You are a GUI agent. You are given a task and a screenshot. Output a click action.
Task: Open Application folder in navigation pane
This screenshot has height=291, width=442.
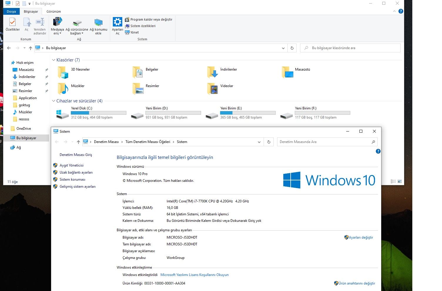tap(28, 98)
